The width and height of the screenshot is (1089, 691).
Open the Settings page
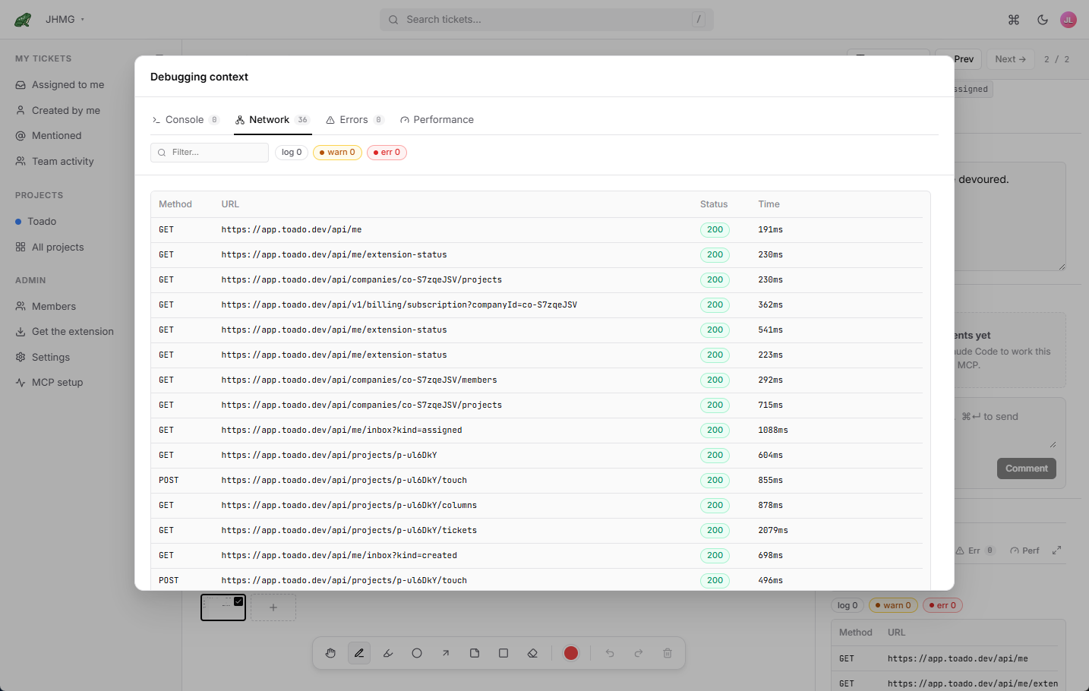[x=43, y=358]
